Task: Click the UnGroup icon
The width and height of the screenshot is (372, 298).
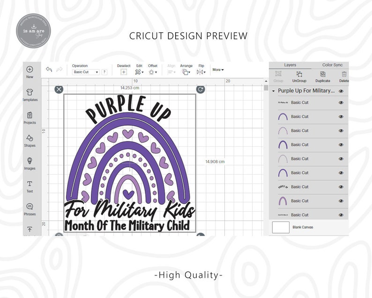Action: tap(299, 74)
